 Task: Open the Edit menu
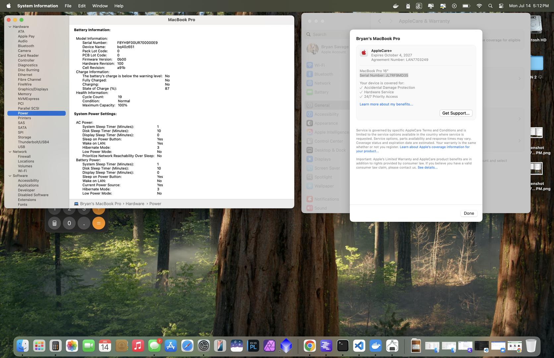tap(82, 6)
